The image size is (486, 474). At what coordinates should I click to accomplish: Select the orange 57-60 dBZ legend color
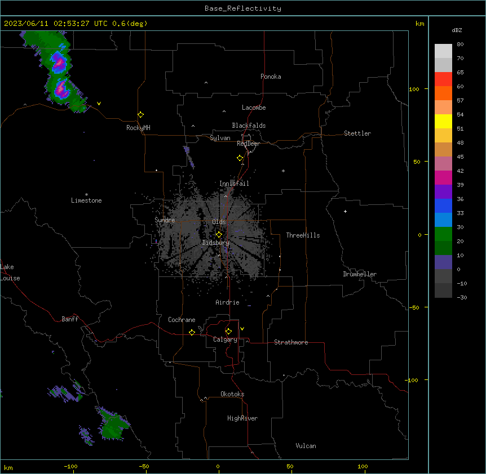click(x=443, y=93)
